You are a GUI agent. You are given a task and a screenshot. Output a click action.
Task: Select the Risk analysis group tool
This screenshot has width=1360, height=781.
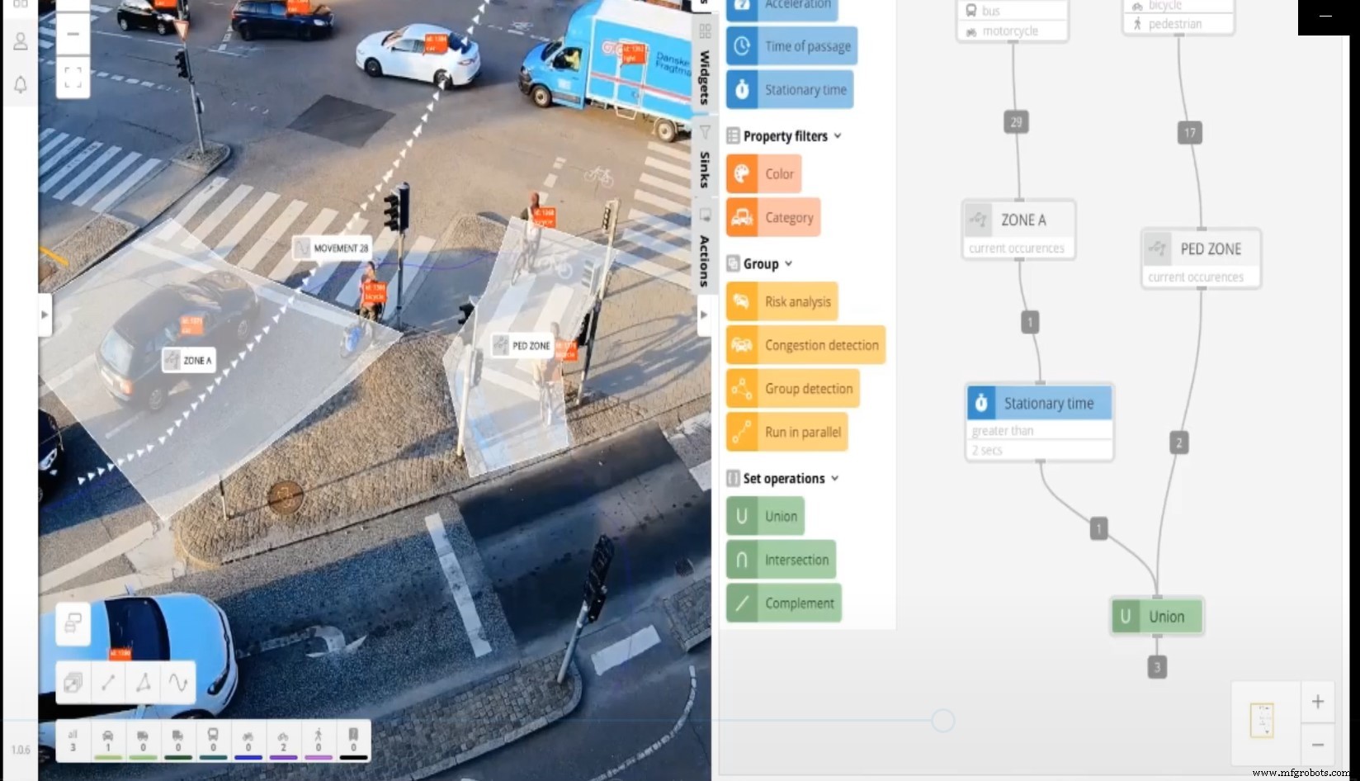pos(781,301)
